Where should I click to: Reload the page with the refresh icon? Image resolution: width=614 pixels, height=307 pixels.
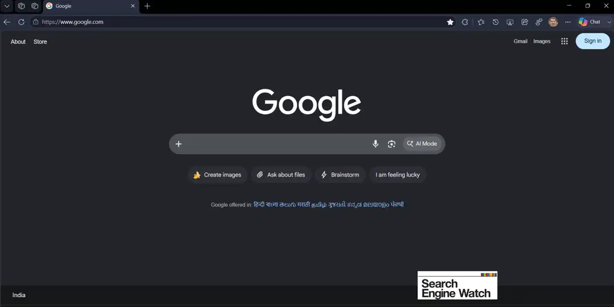21,22
